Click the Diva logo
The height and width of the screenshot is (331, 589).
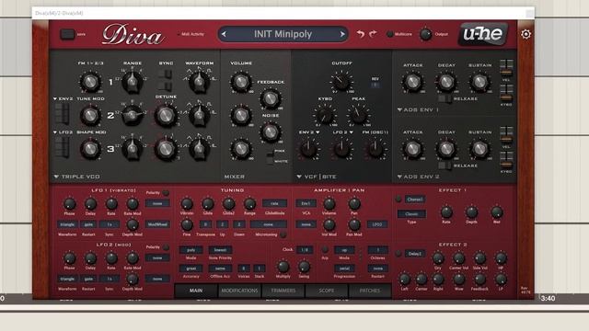[x=133, y=35]
